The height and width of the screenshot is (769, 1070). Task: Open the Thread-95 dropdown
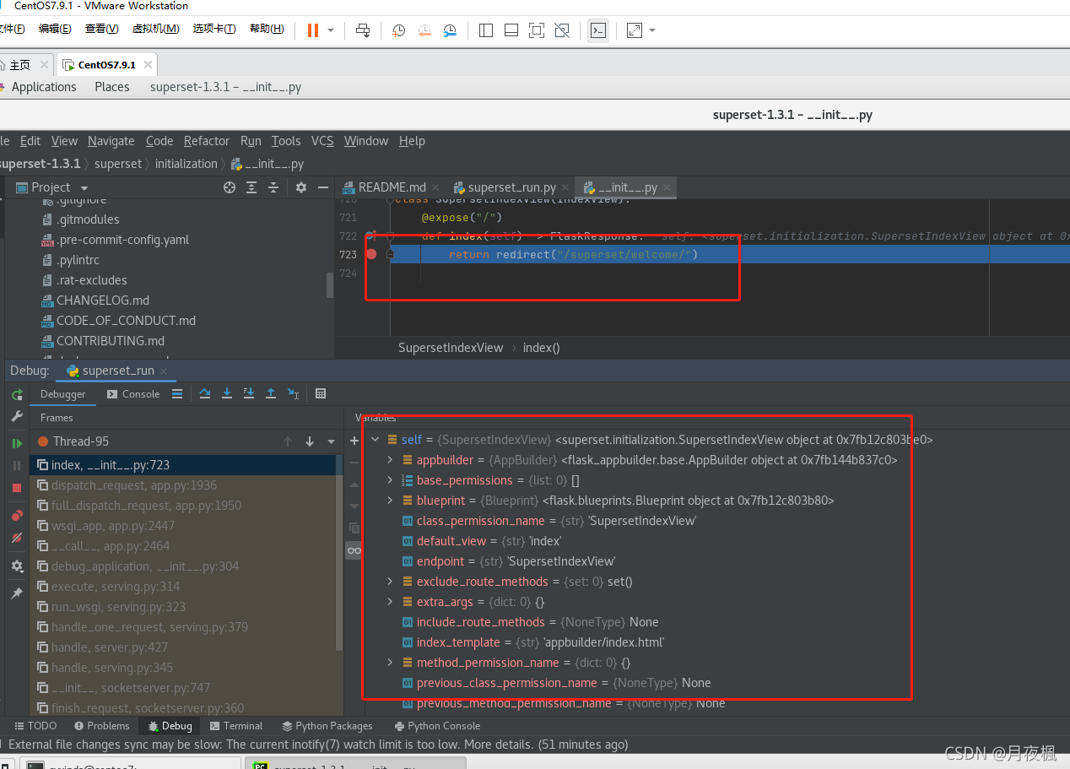[330, 441]
